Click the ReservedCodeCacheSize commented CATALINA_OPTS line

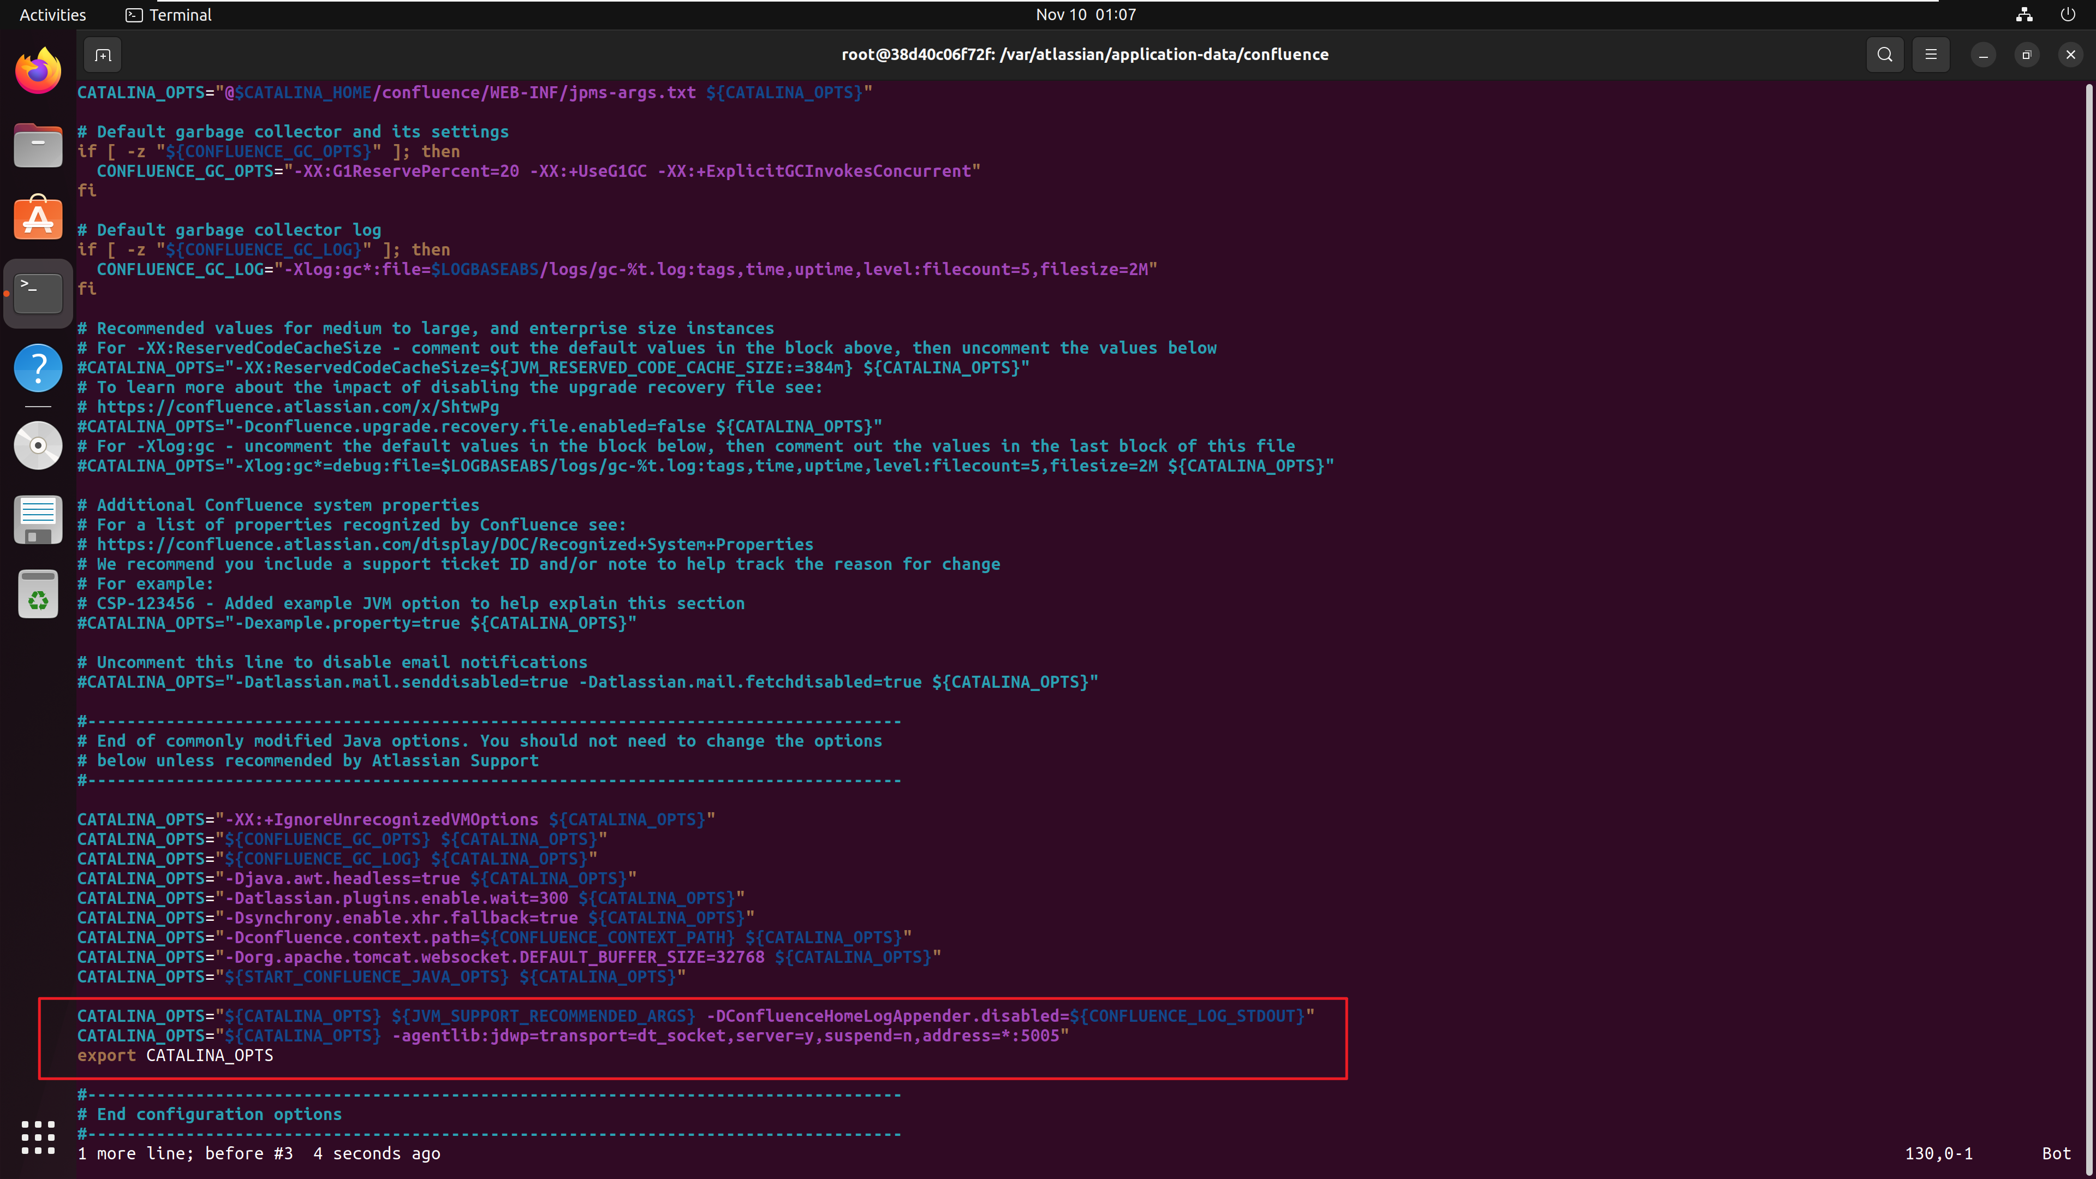(x=553, y=368)
